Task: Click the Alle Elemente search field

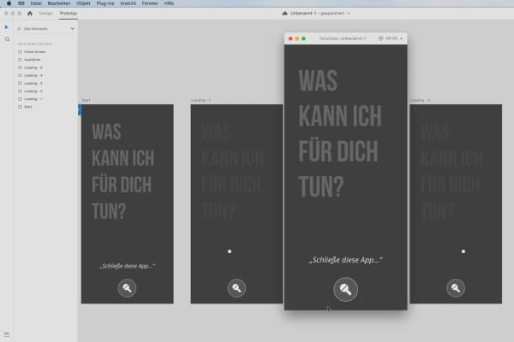Action: 45,29
